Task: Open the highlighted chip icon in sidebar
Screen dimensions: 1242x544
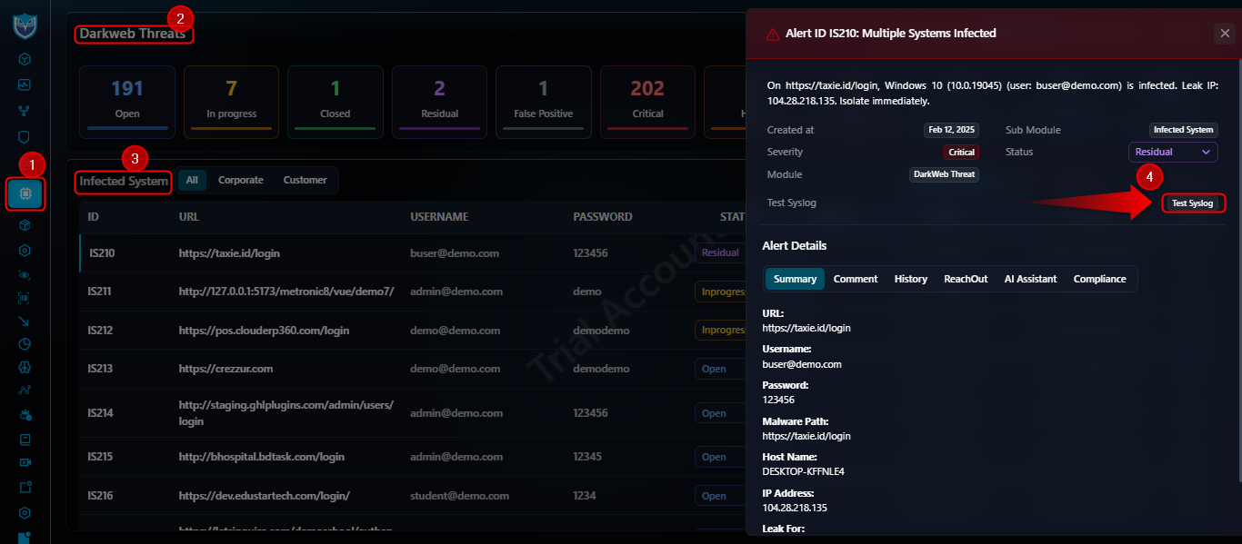Action: (x=25, y=193)
